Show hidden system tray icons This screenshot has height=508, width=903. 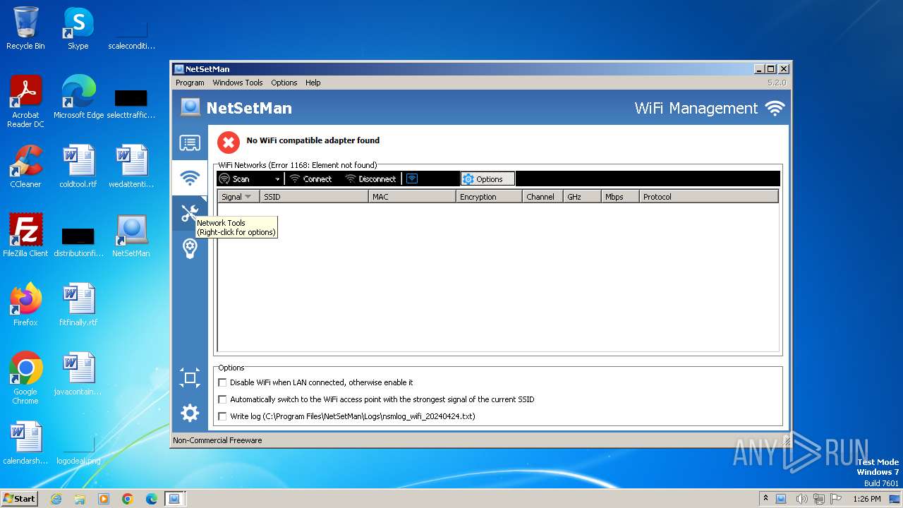(766, 499)
